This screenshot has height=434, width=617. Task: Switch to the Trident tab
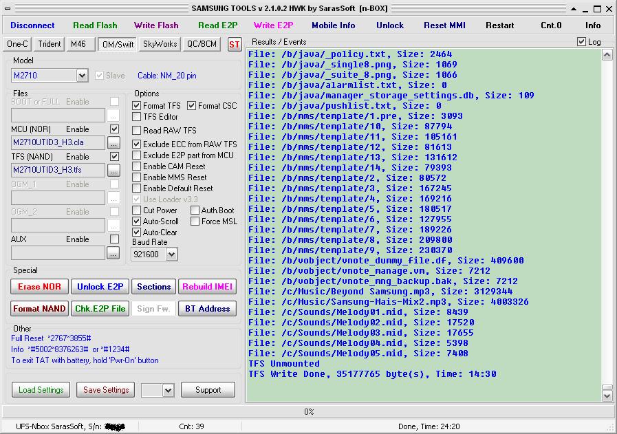click(50, 44)
